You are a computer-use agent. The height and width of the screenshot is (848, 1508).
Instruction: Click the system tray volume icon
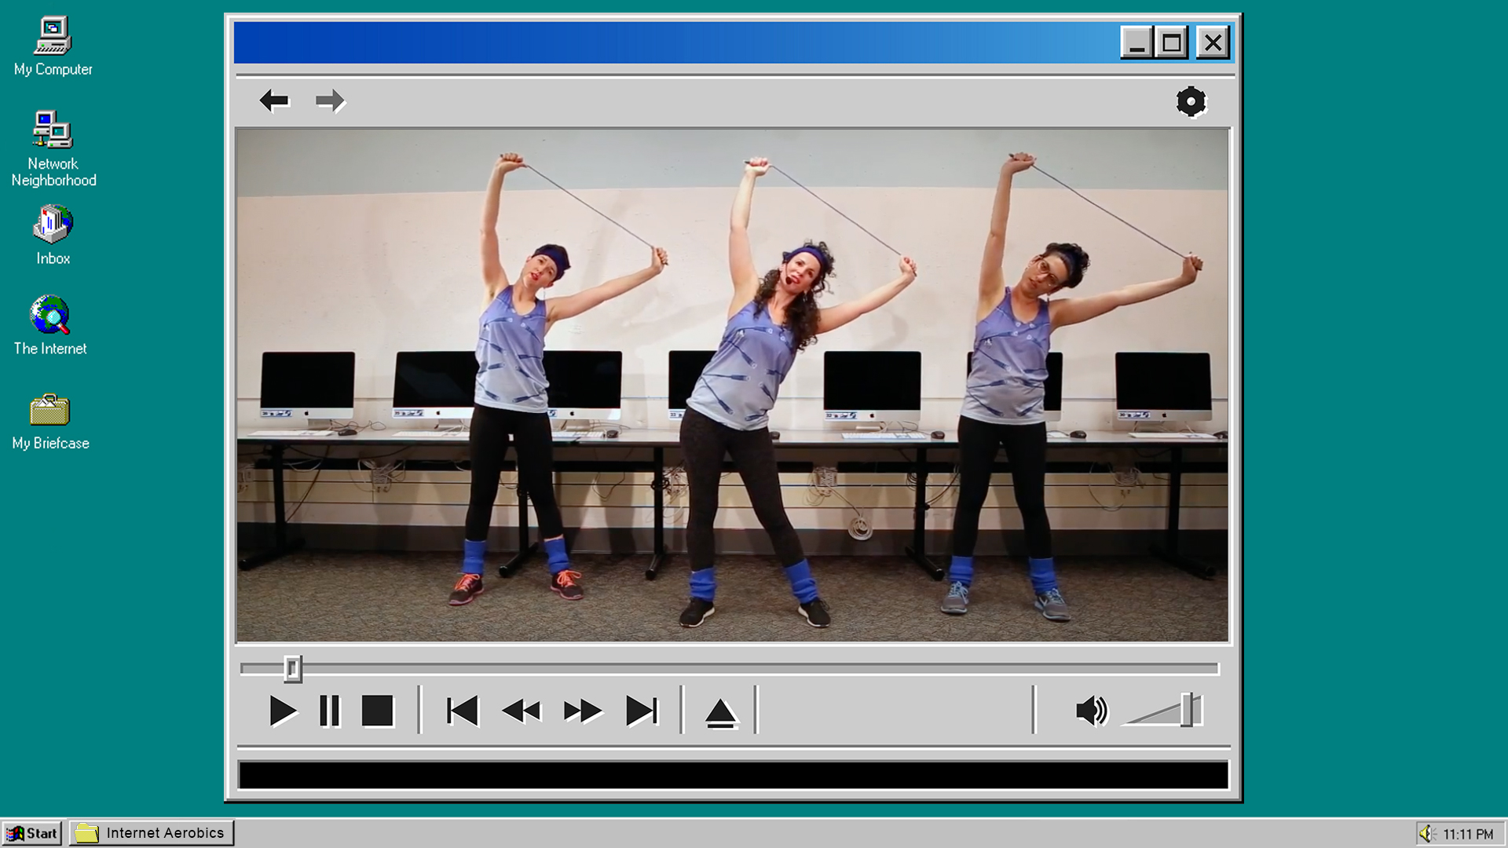tap(1426, 834)
